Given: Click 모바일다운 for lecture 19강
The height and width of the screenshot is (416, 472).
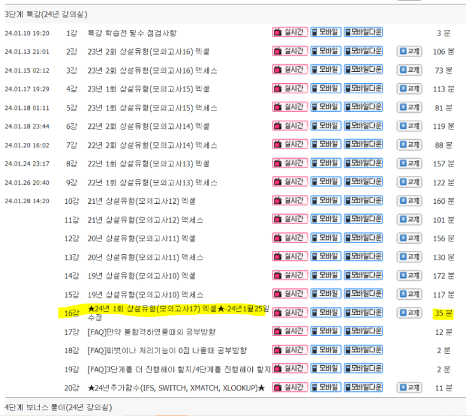Looking at the screenshot, I should [363, 368].
